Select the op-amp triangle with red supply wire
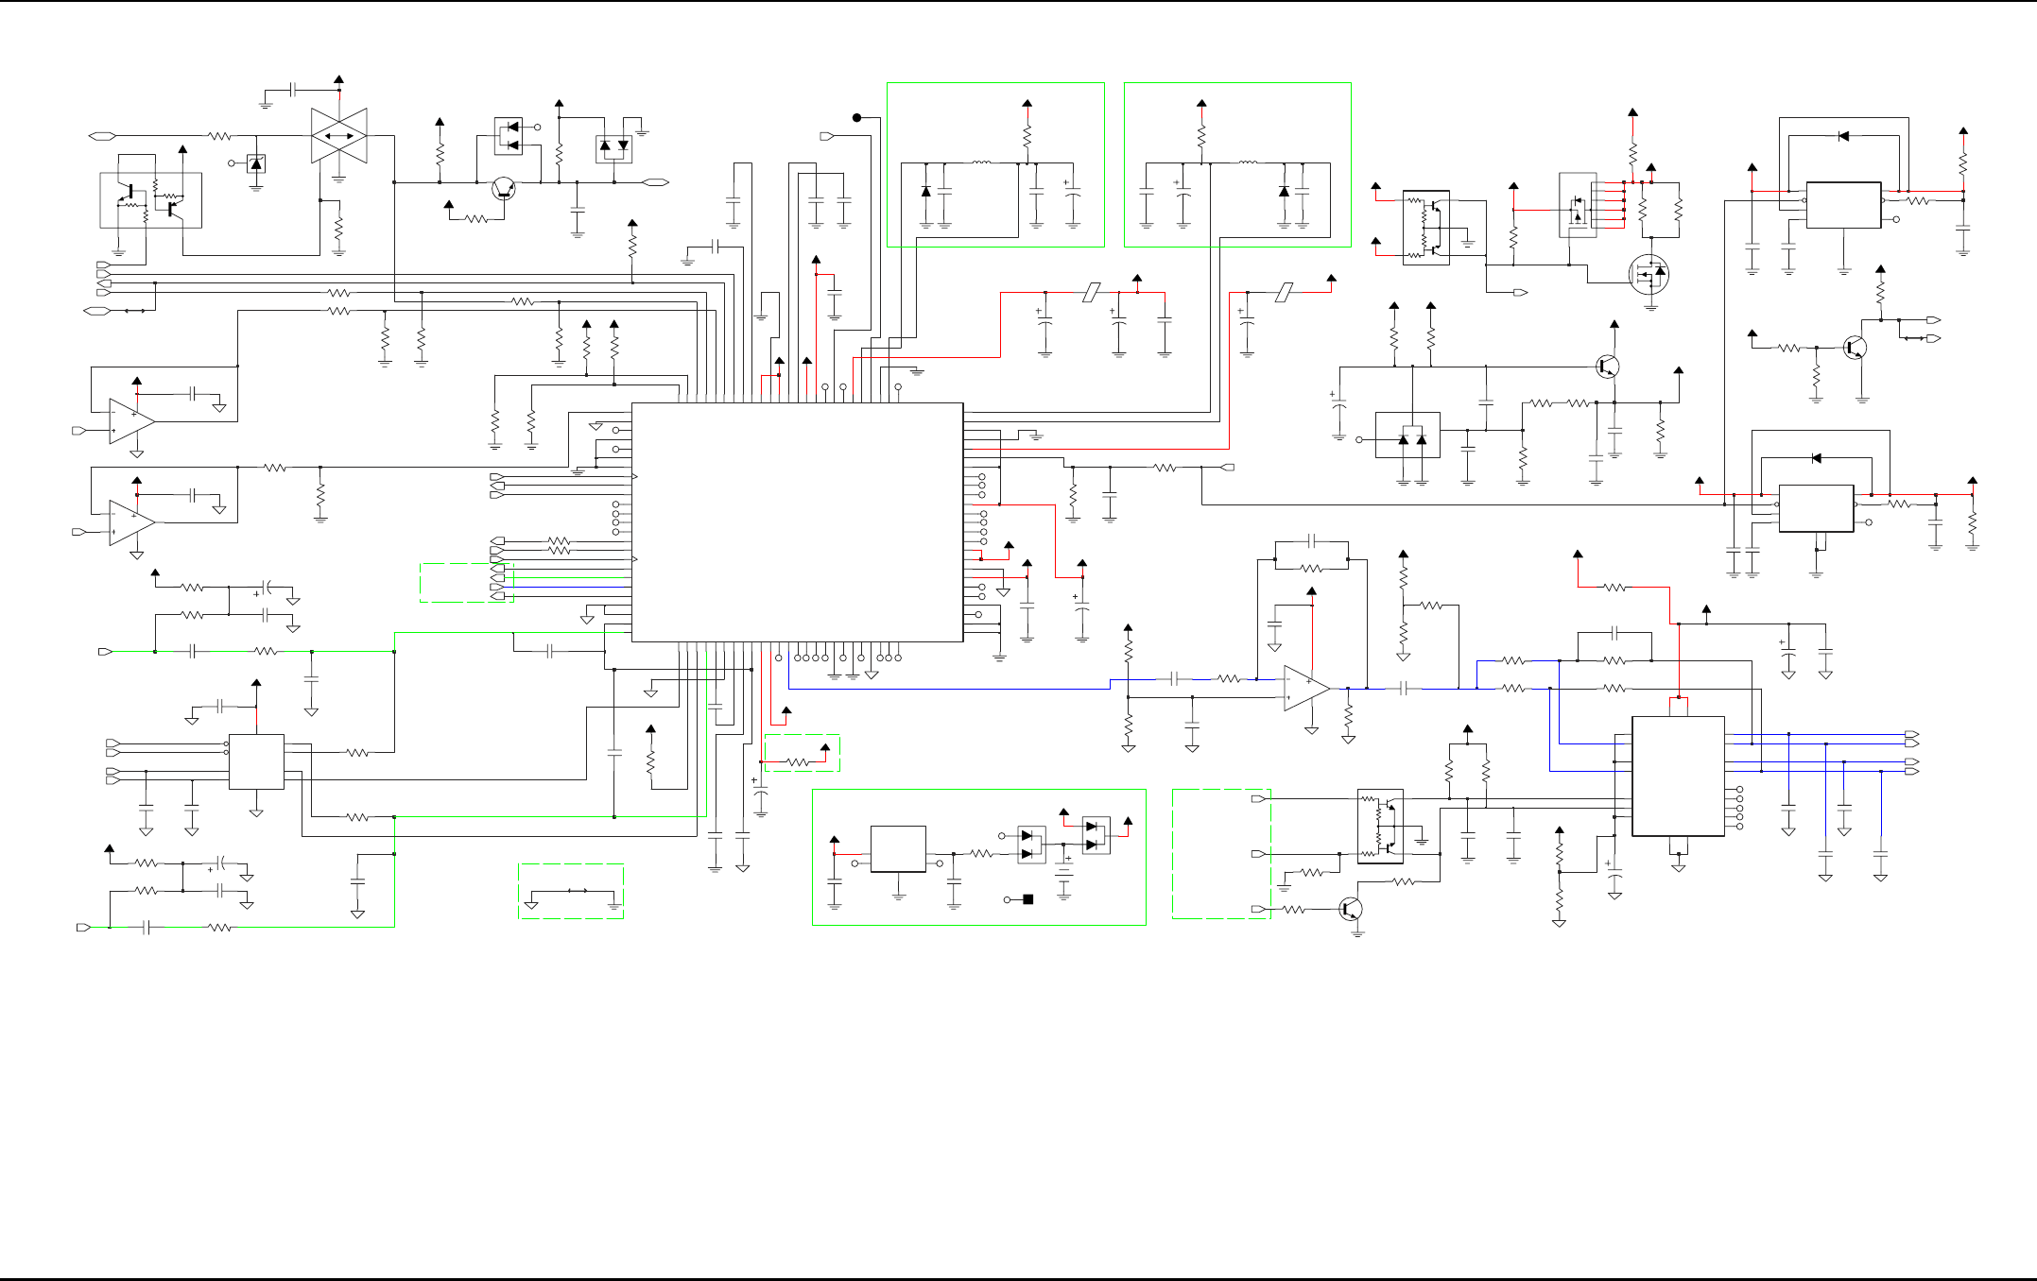Screen dimensions: 2037x1281 (x=1306, y=689)
